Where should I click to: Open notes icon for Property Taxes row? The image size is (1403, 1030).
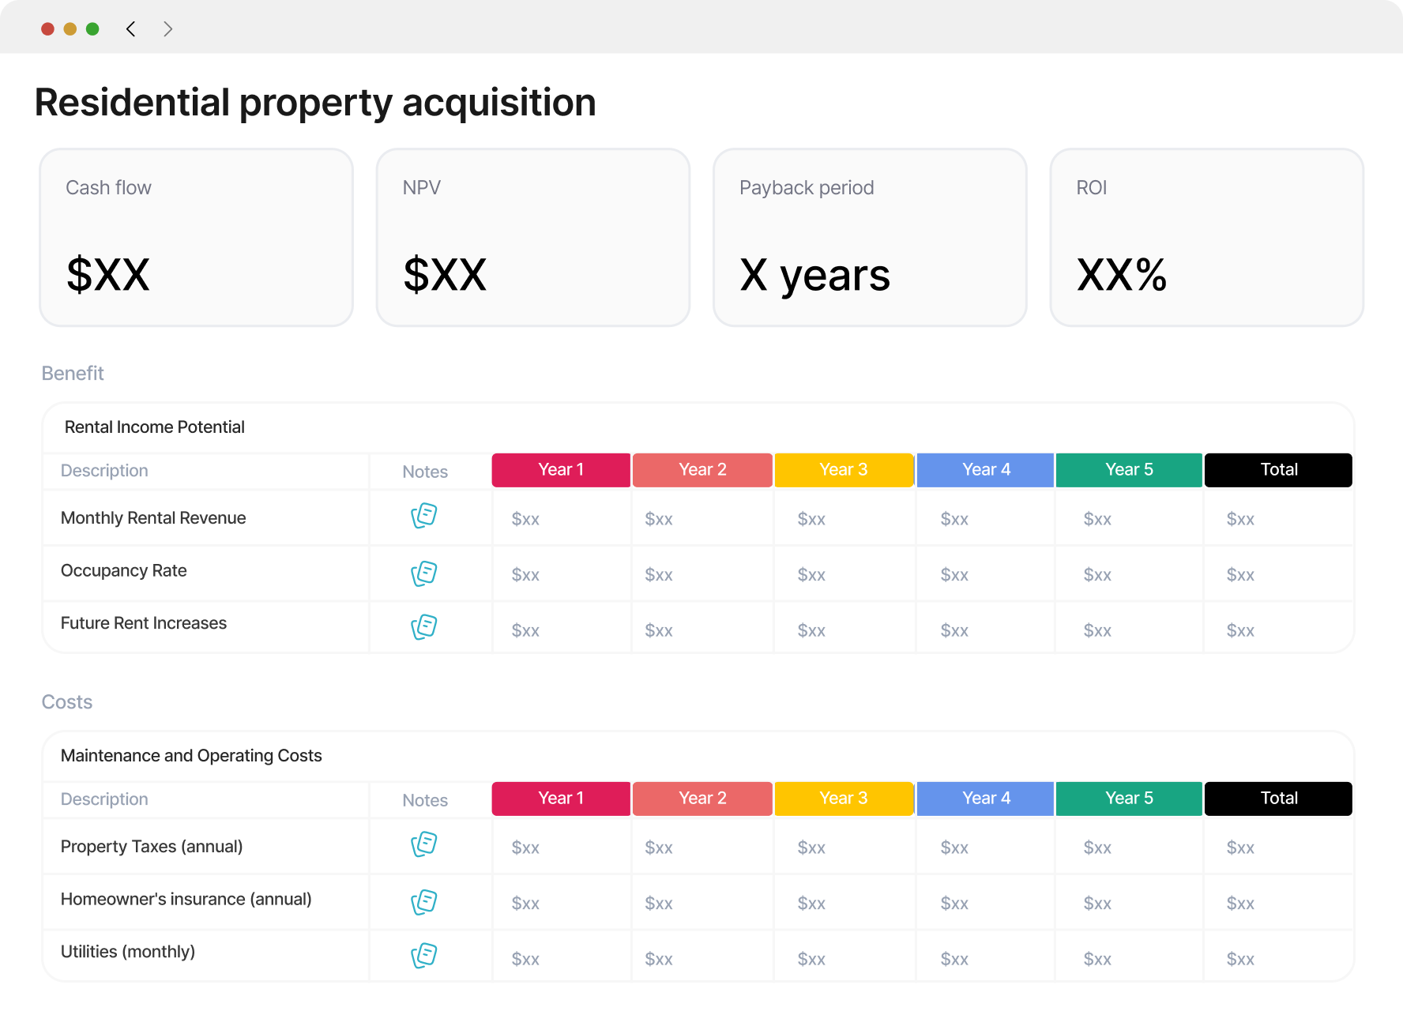[x=424, y=844]
